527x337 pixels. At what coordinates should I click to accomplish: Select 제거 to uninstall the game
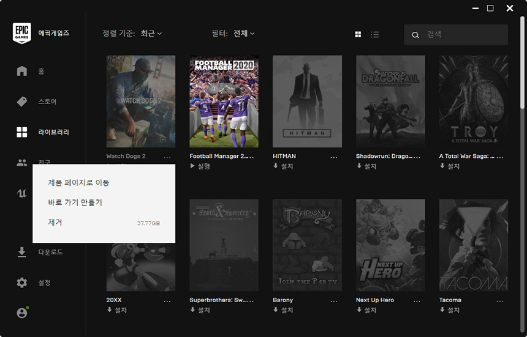tap(104, 223)
